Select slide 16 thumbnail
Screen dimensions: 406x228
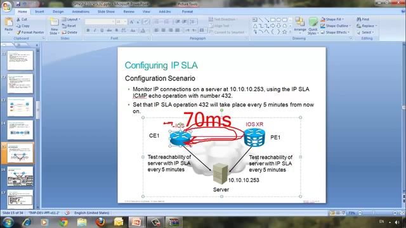tap(20, 177)
